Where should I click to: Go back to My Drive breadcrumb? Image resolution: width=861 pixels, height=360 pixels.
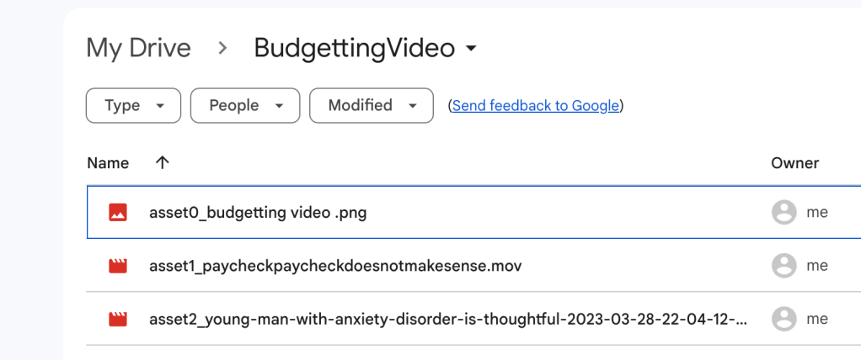[x=138, y=48]
